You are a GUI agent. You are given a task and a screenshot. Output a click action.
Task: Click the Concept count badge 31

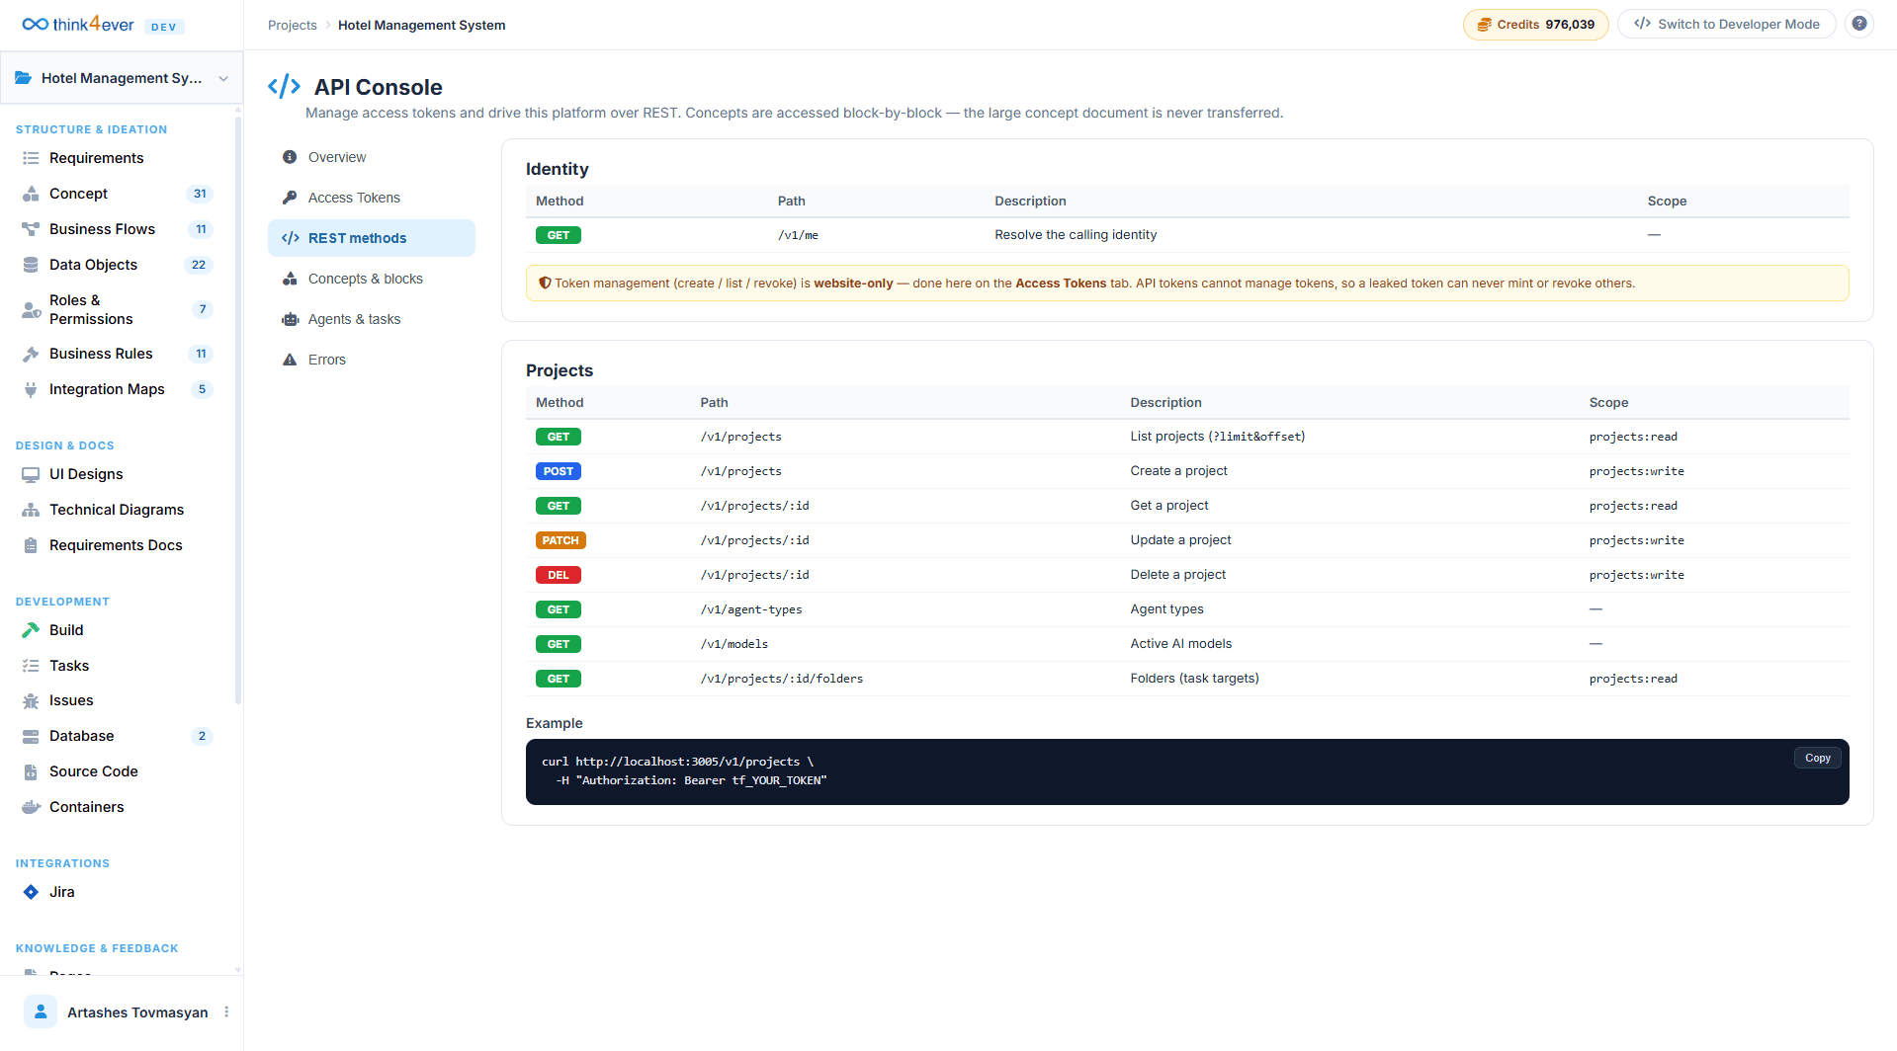click(x=200, y=194)
